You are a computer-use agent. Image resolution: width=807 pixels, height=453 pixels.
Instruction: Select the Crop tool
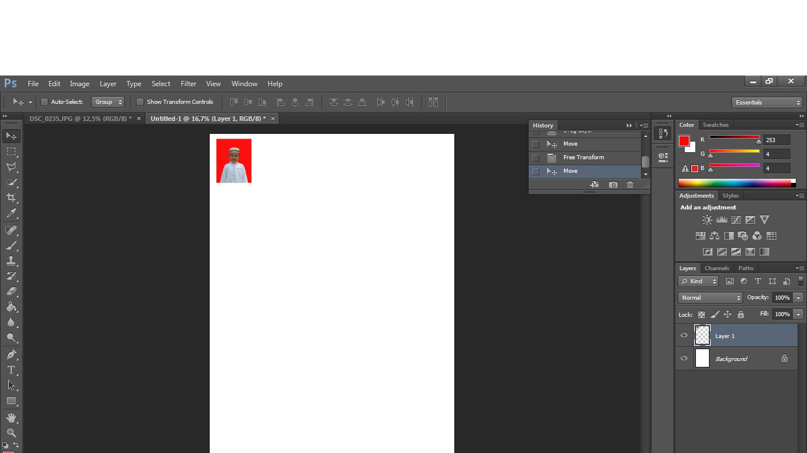11,198
